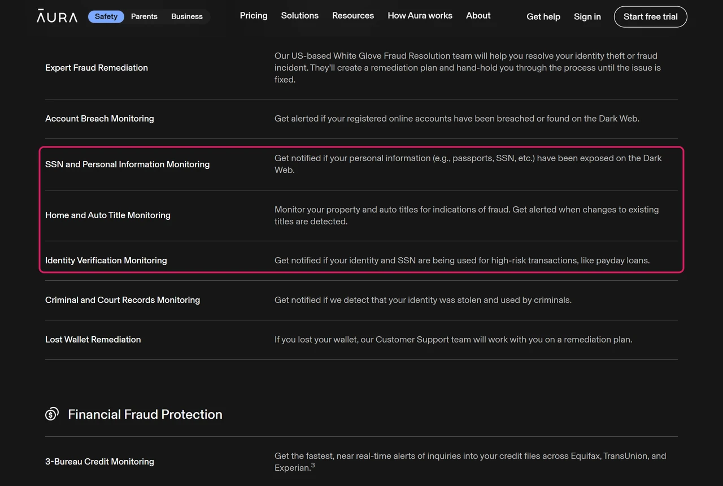Switch to the Business tab
The height and width of the screenshot is (486, 723).
pyautogui.click(x=187, y=16)
